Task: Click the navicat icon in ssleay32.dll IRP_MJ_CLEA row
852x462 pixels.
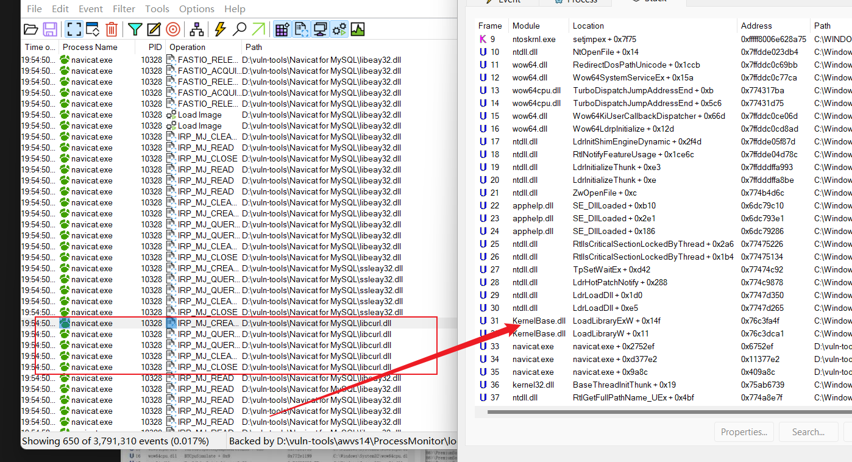Action: click(65, 301)
